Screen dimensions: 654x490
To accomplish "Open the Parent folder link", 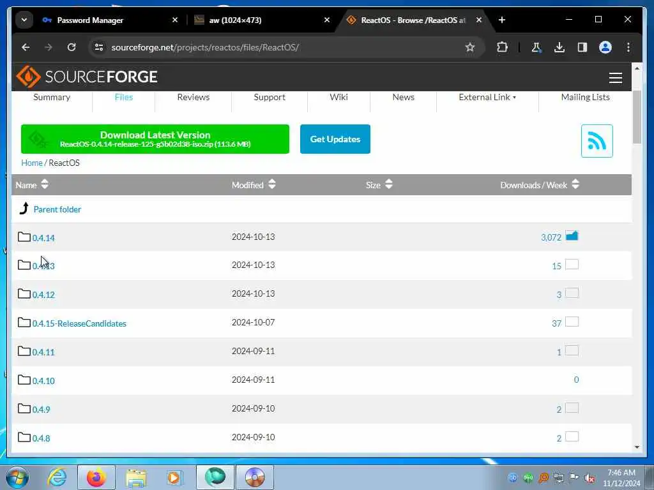I will point(57,209).
